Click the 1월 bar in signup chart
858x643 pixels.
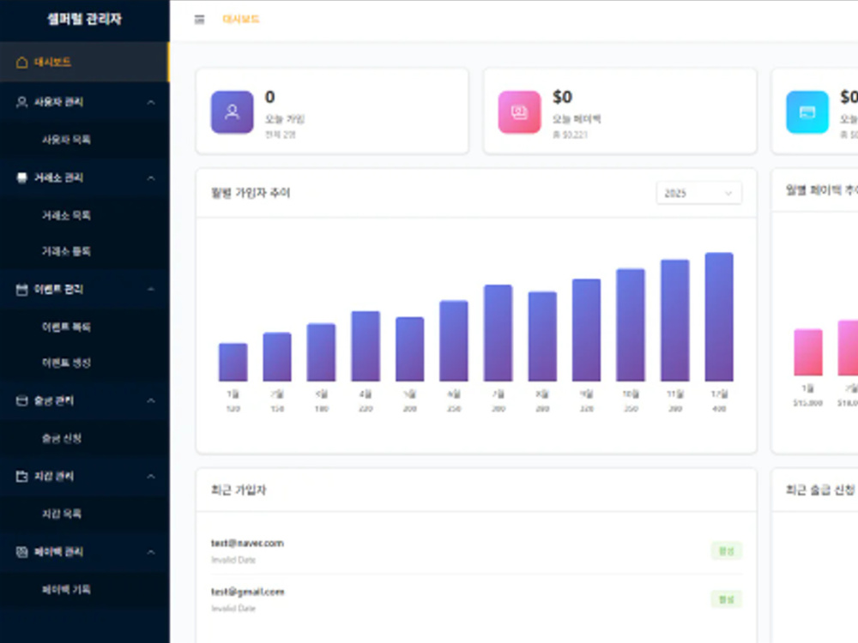pyautogui.click(x=233, y=362)
